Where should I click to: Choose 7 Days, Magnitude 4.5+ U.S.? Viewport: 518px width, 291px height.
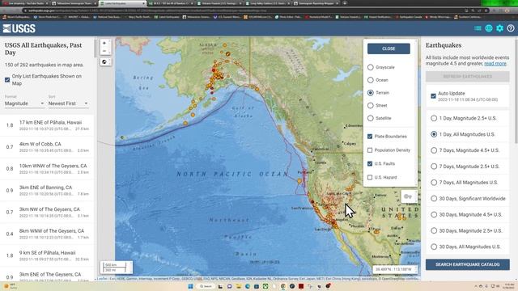coord(434,150)
